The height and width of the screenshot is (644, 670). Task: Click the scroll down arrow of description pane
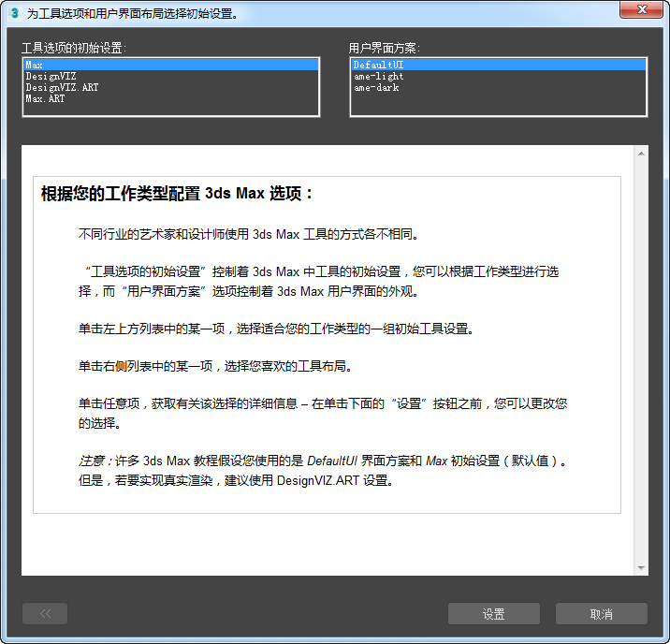(x=641, y=567)
